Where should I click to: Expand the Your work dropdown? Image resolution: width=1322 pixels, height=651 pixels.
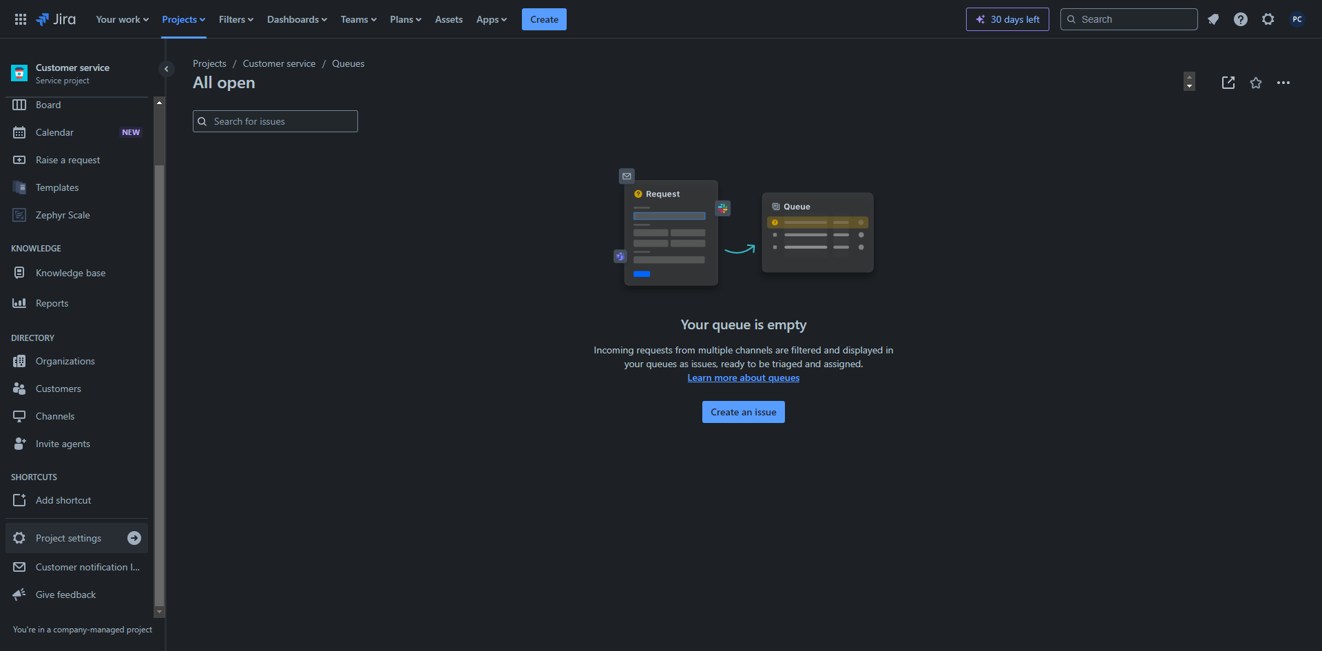pyautogui.click(x=123, y=19)
